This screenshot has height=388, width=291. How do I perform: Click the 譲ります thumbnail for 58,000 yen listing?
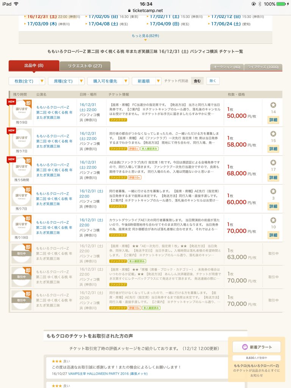pyautogui.click(x=22, y=139)
